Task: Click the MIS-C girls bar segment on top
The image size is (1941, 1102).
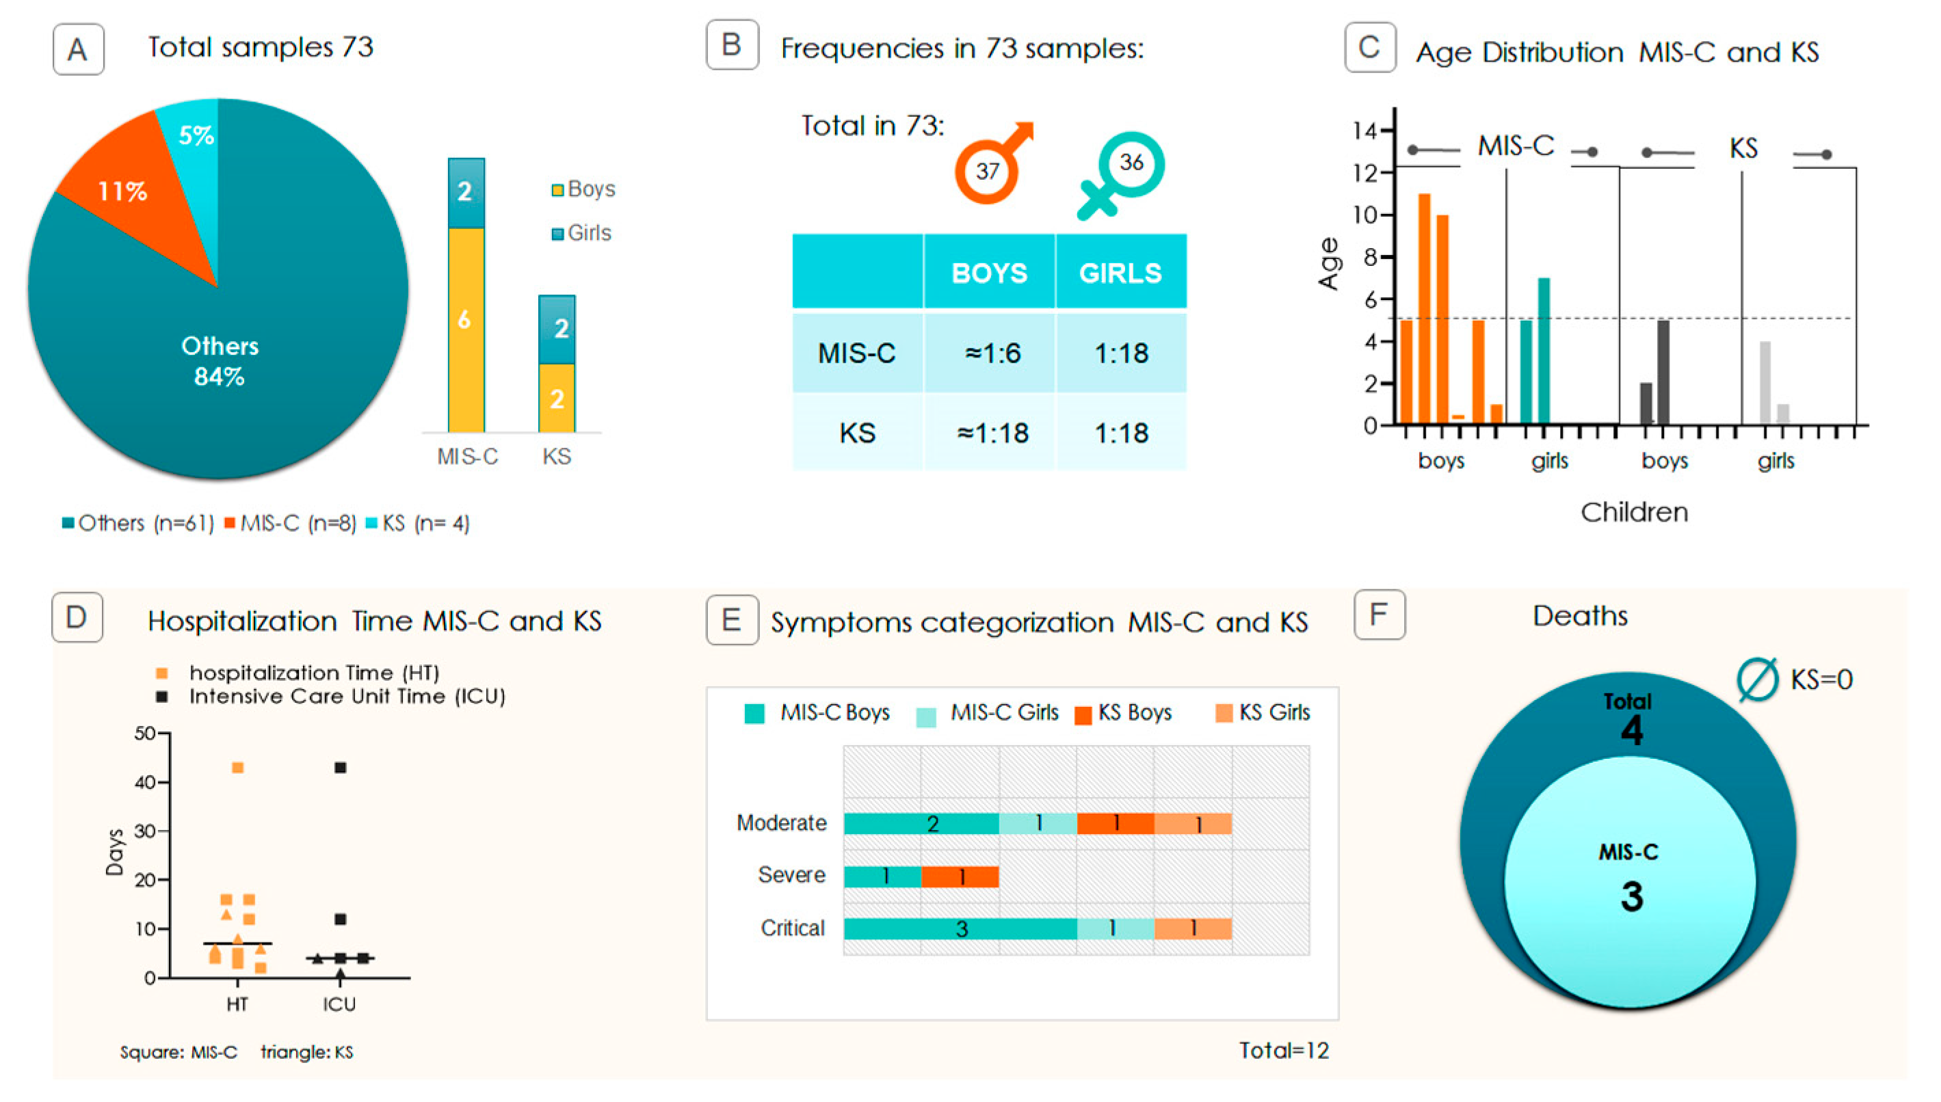Action: tap(466, 193)
